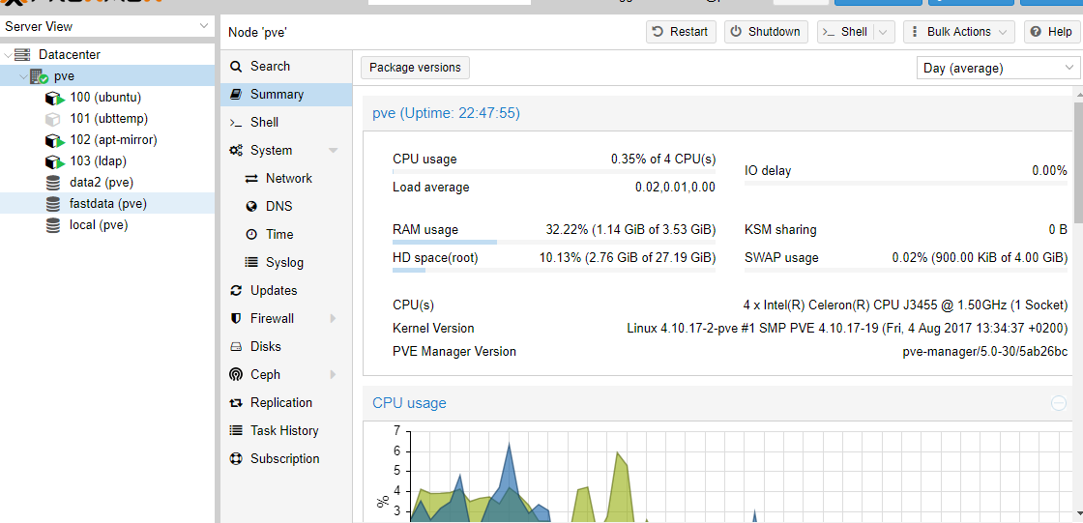Click the retweet icon next to Replication
1083x523 pixels.
[236, 403]
